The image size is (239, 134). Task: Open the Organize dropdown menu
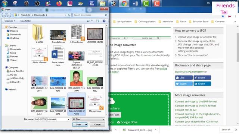[10, 21]
